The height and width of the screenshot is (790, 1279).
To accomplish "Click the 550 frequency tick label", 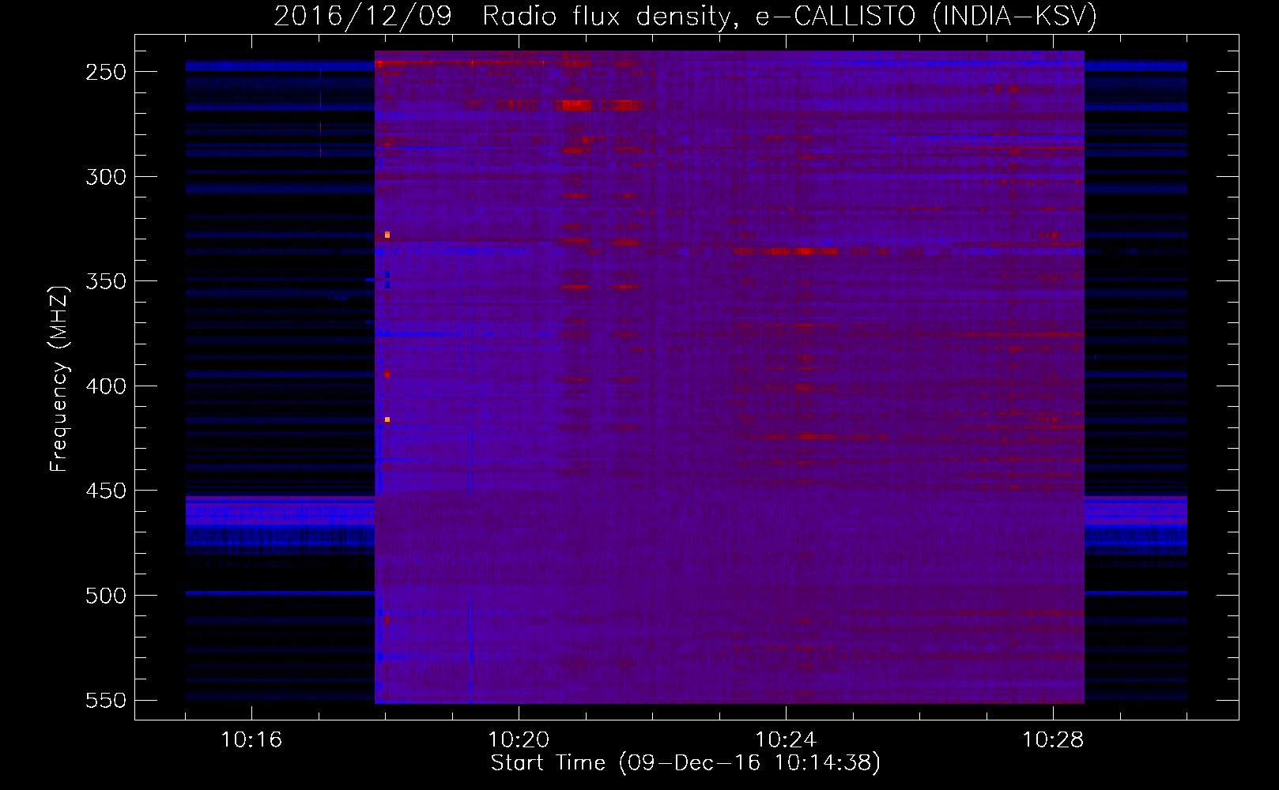I will pyautogui.click(x=106, y=700).
